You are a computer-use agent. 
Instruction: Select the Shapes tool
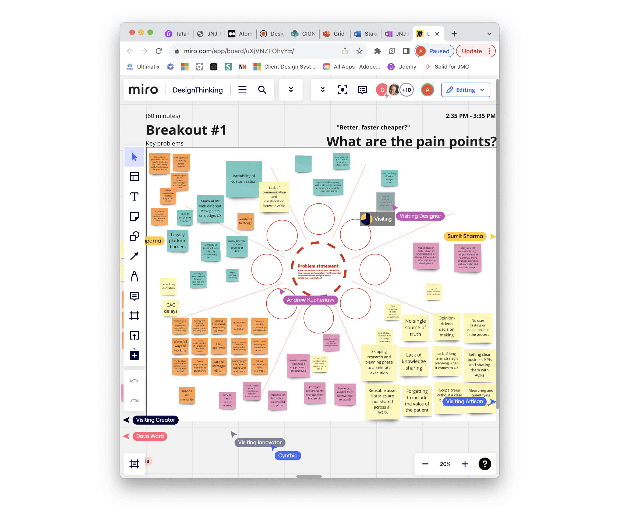135,236
